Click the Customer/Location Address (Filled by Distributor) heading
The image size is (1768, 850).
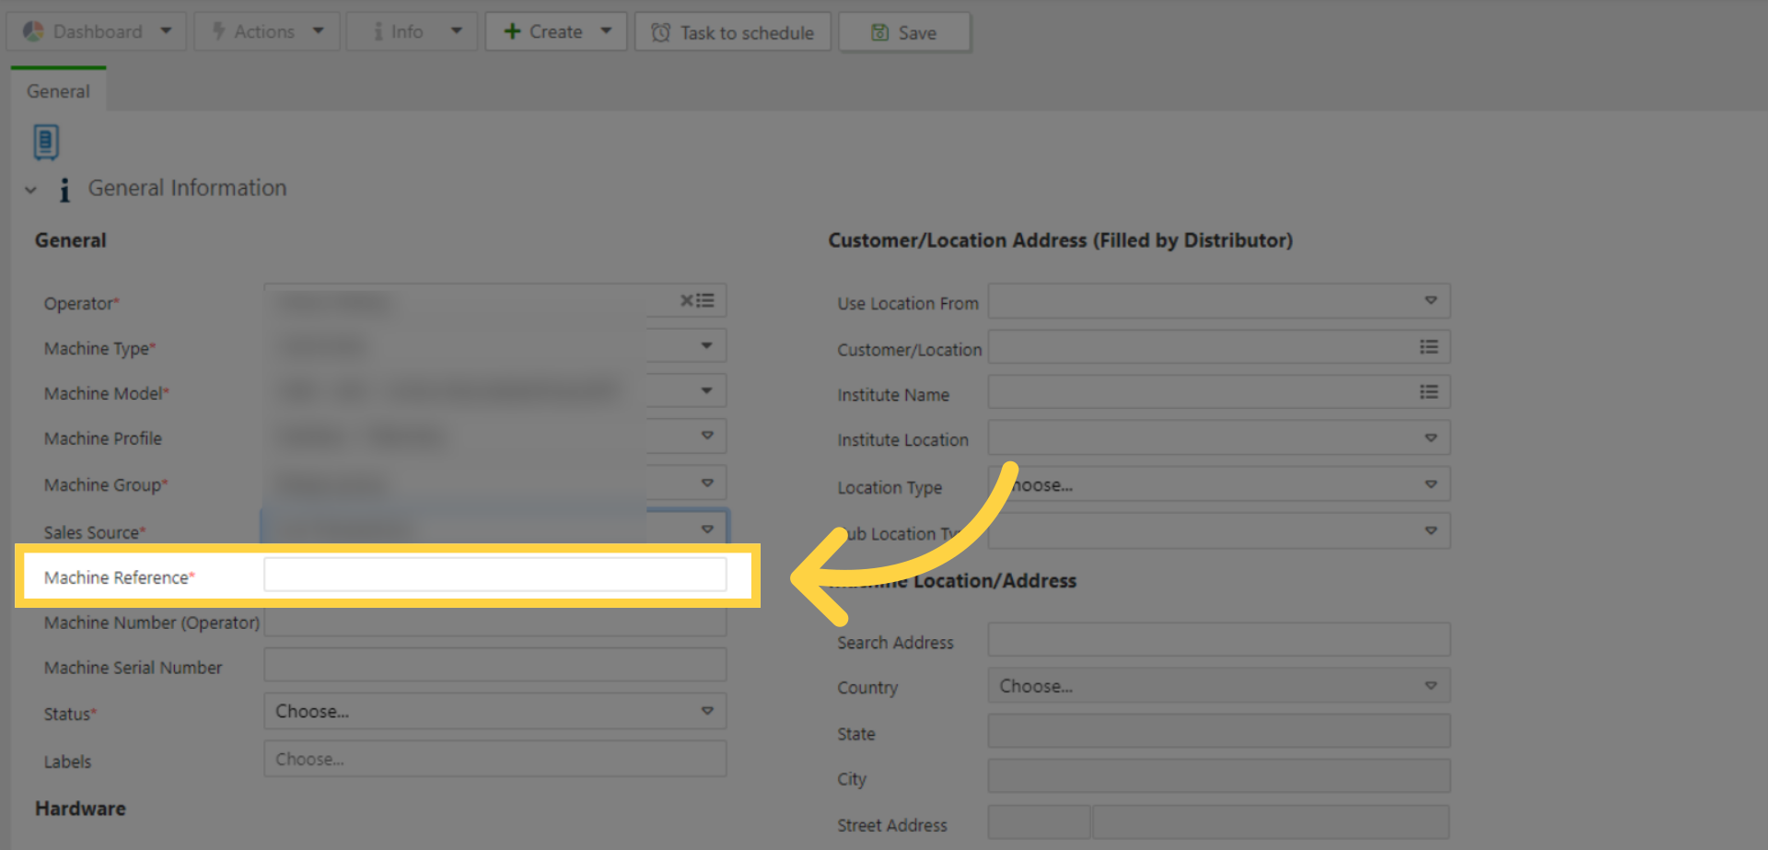tap(1061, 239)
